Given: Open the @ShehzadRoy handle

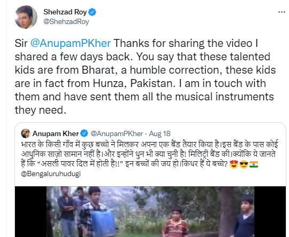Looking at the screenshot, I should (x=66, y=22).
